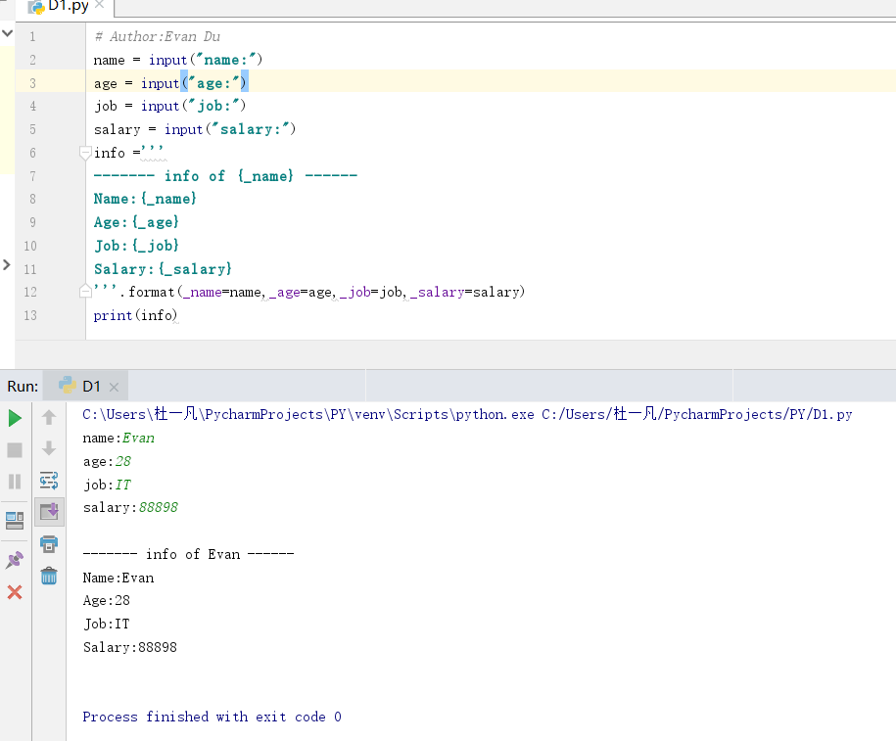Rerun the D1 script with green play button
The image size is (896, 741).
[15, 418]
